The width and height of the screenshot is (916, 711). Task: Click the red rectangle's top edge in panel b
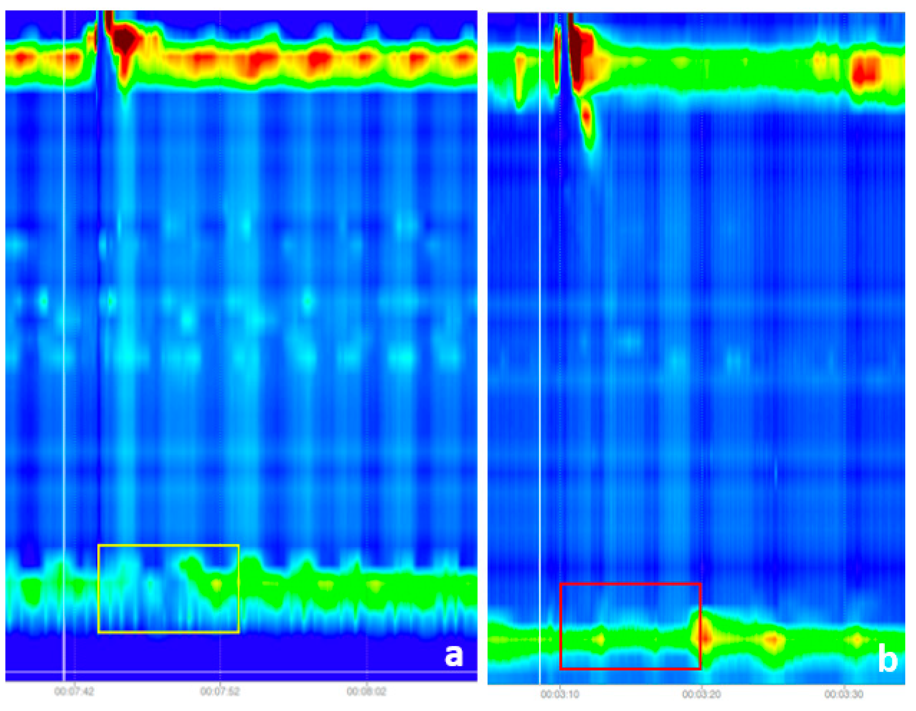point(630,584)
